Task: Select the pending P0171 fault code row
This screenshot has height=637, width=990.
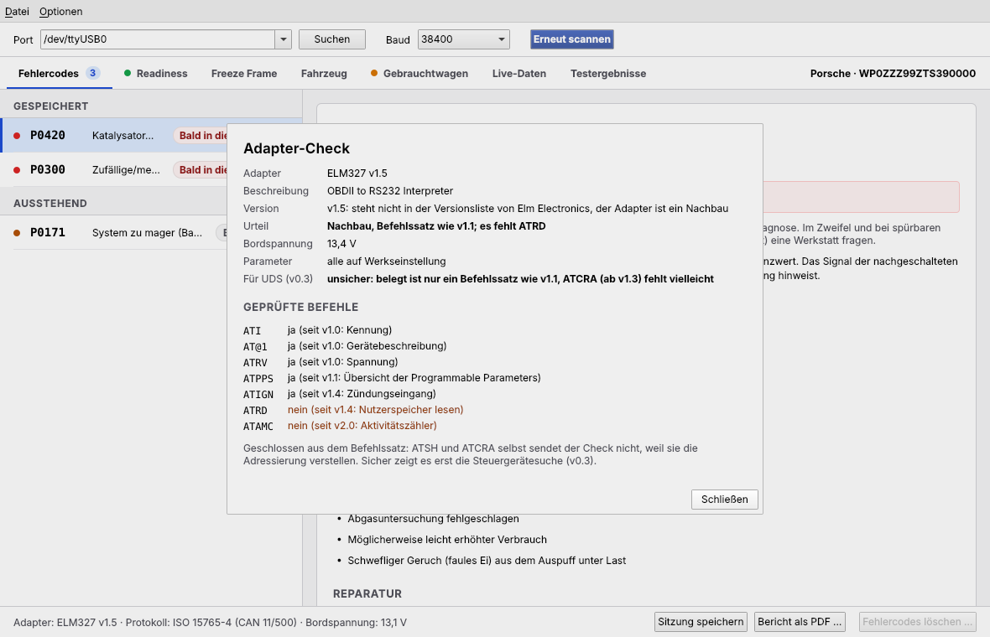Action: tap(114, 232)
